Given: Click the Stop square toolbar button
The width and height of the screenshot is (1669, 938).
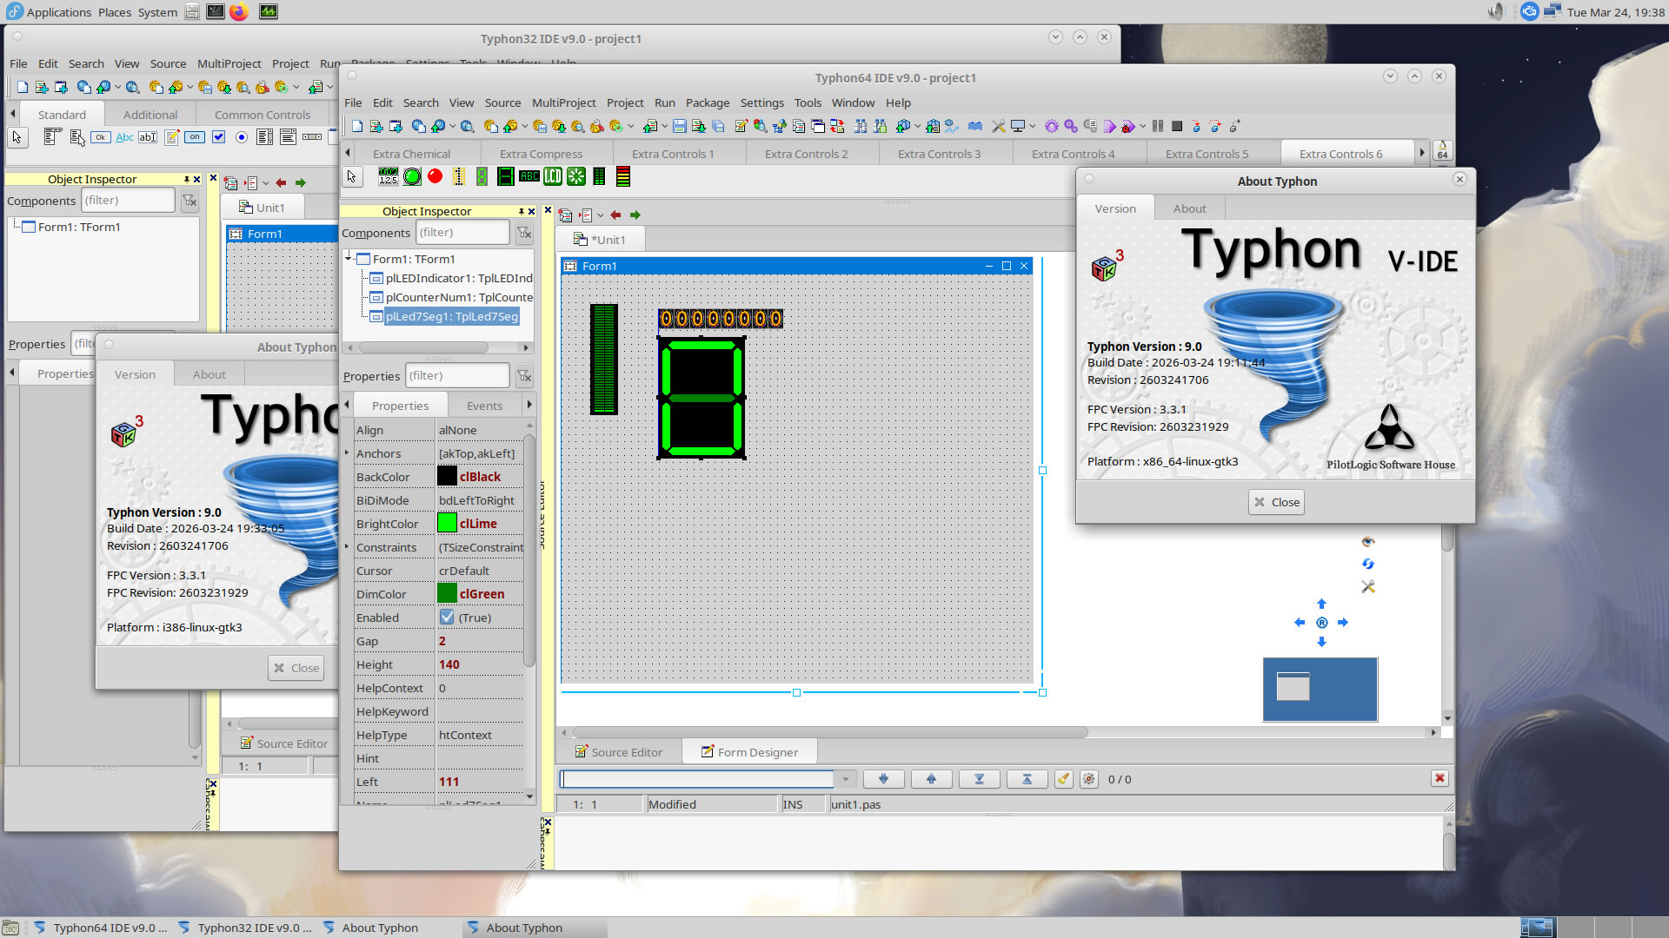Looking at the screenshot, I should click(x=1177, y=127).
